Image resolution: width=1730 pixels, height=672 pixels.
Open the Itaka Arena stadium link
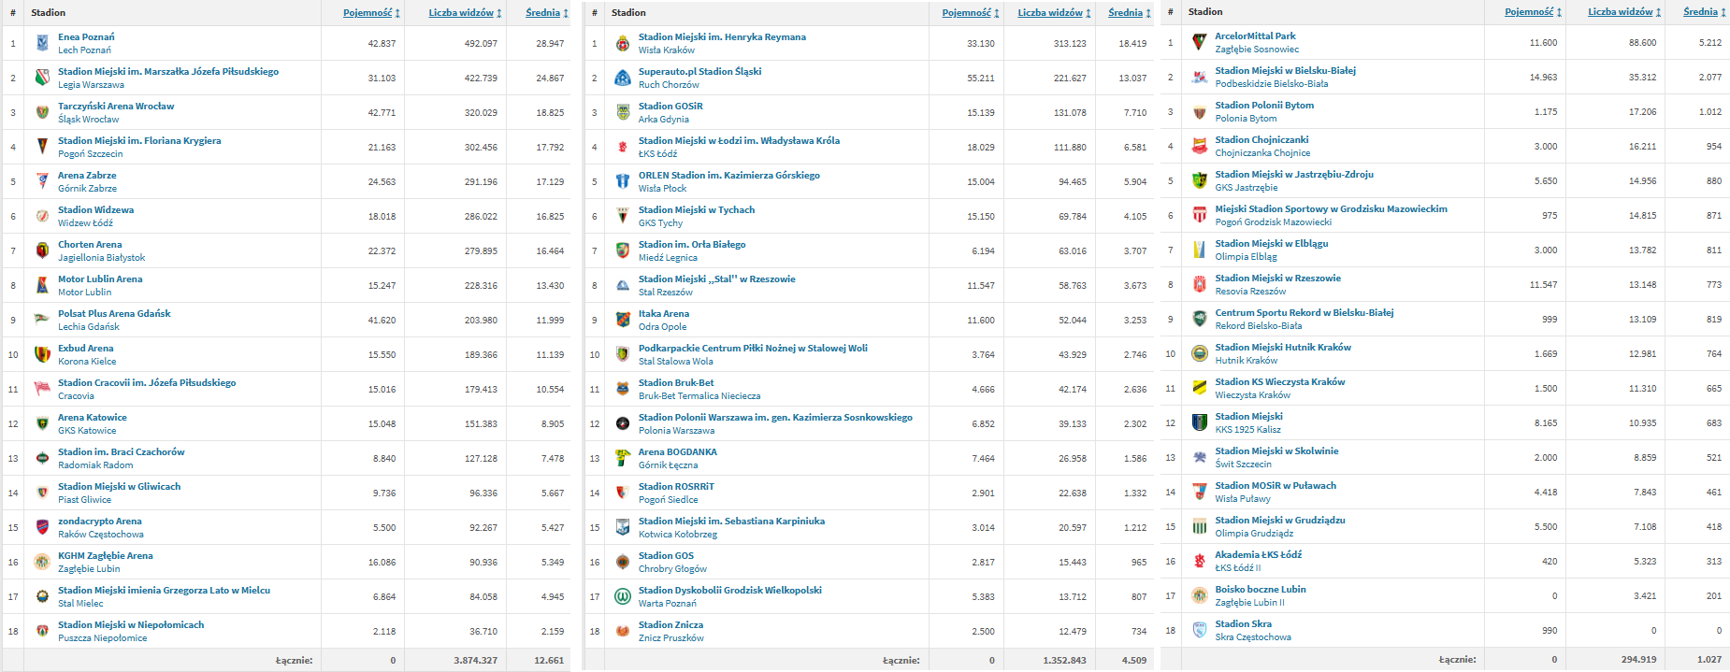tap(664, 314)
